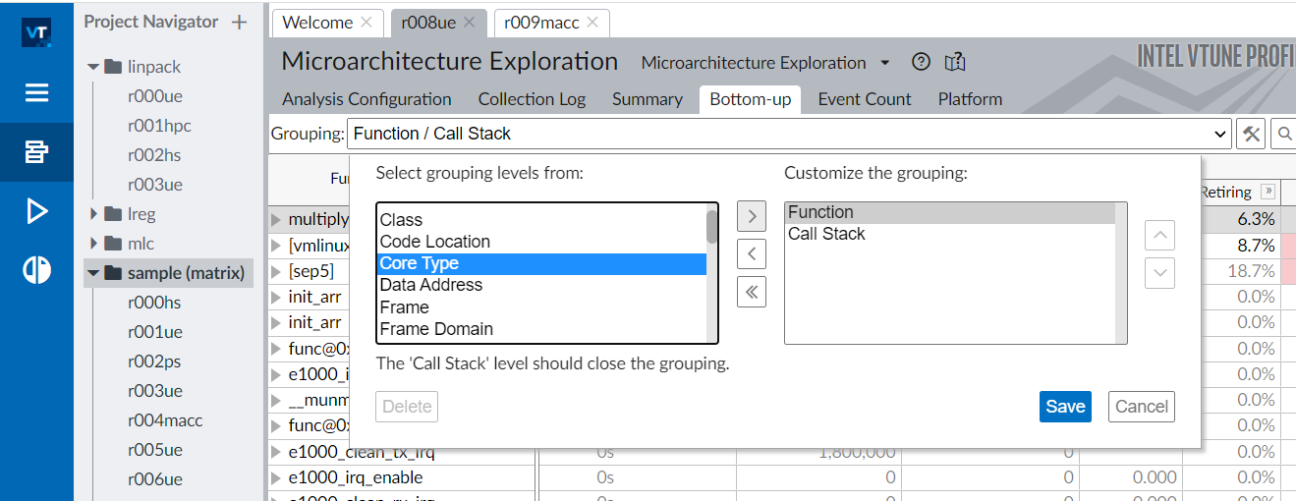Close the r008ue result tab
This screenshot has width=1296, height=501.
coord(469,22)
